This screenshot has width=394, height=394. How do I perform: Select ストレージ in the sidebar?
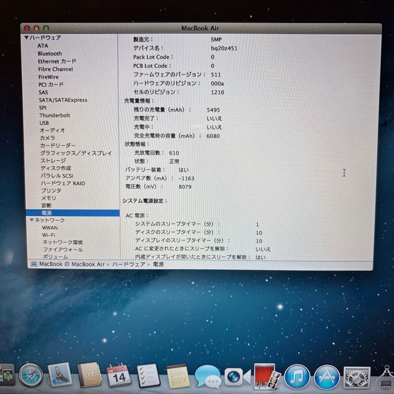click(x=53, y=161)
